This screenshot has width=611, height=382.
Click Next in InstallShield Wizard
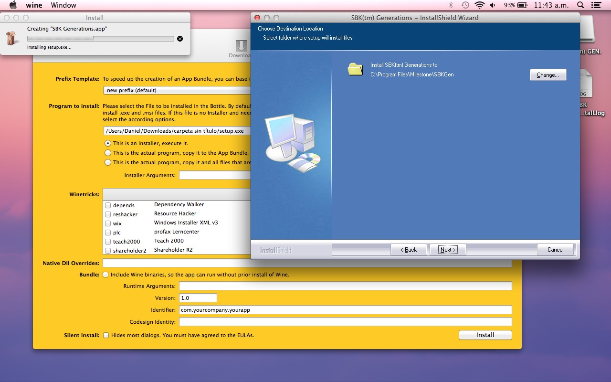point(448,250)
